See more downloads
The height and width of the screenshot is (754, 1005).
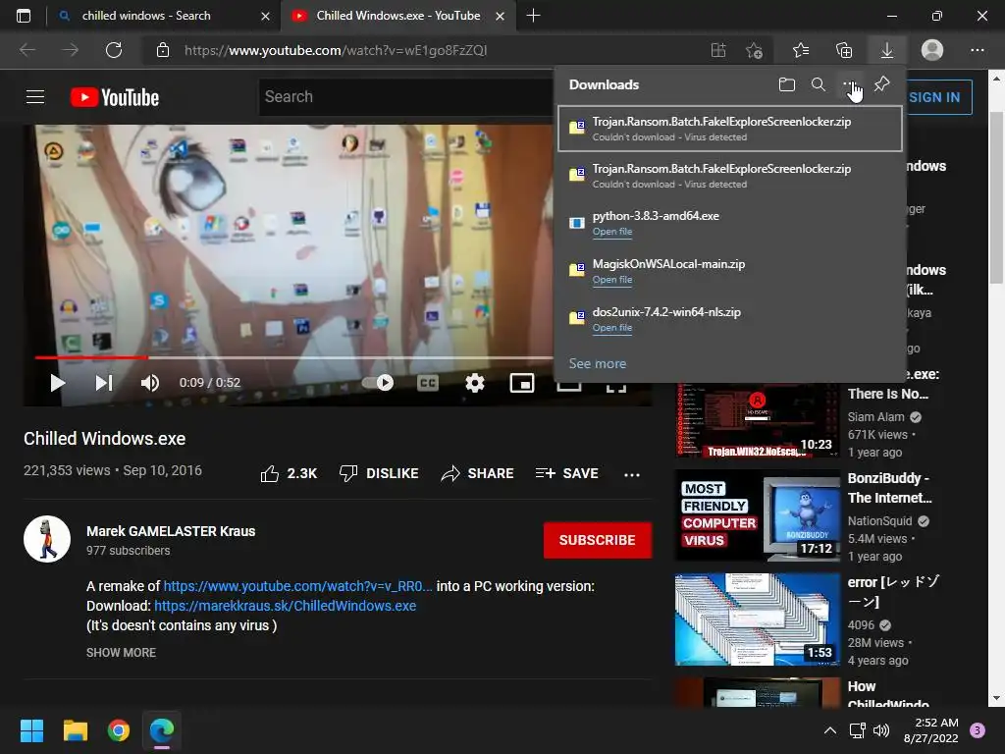(x=598, y=363)
